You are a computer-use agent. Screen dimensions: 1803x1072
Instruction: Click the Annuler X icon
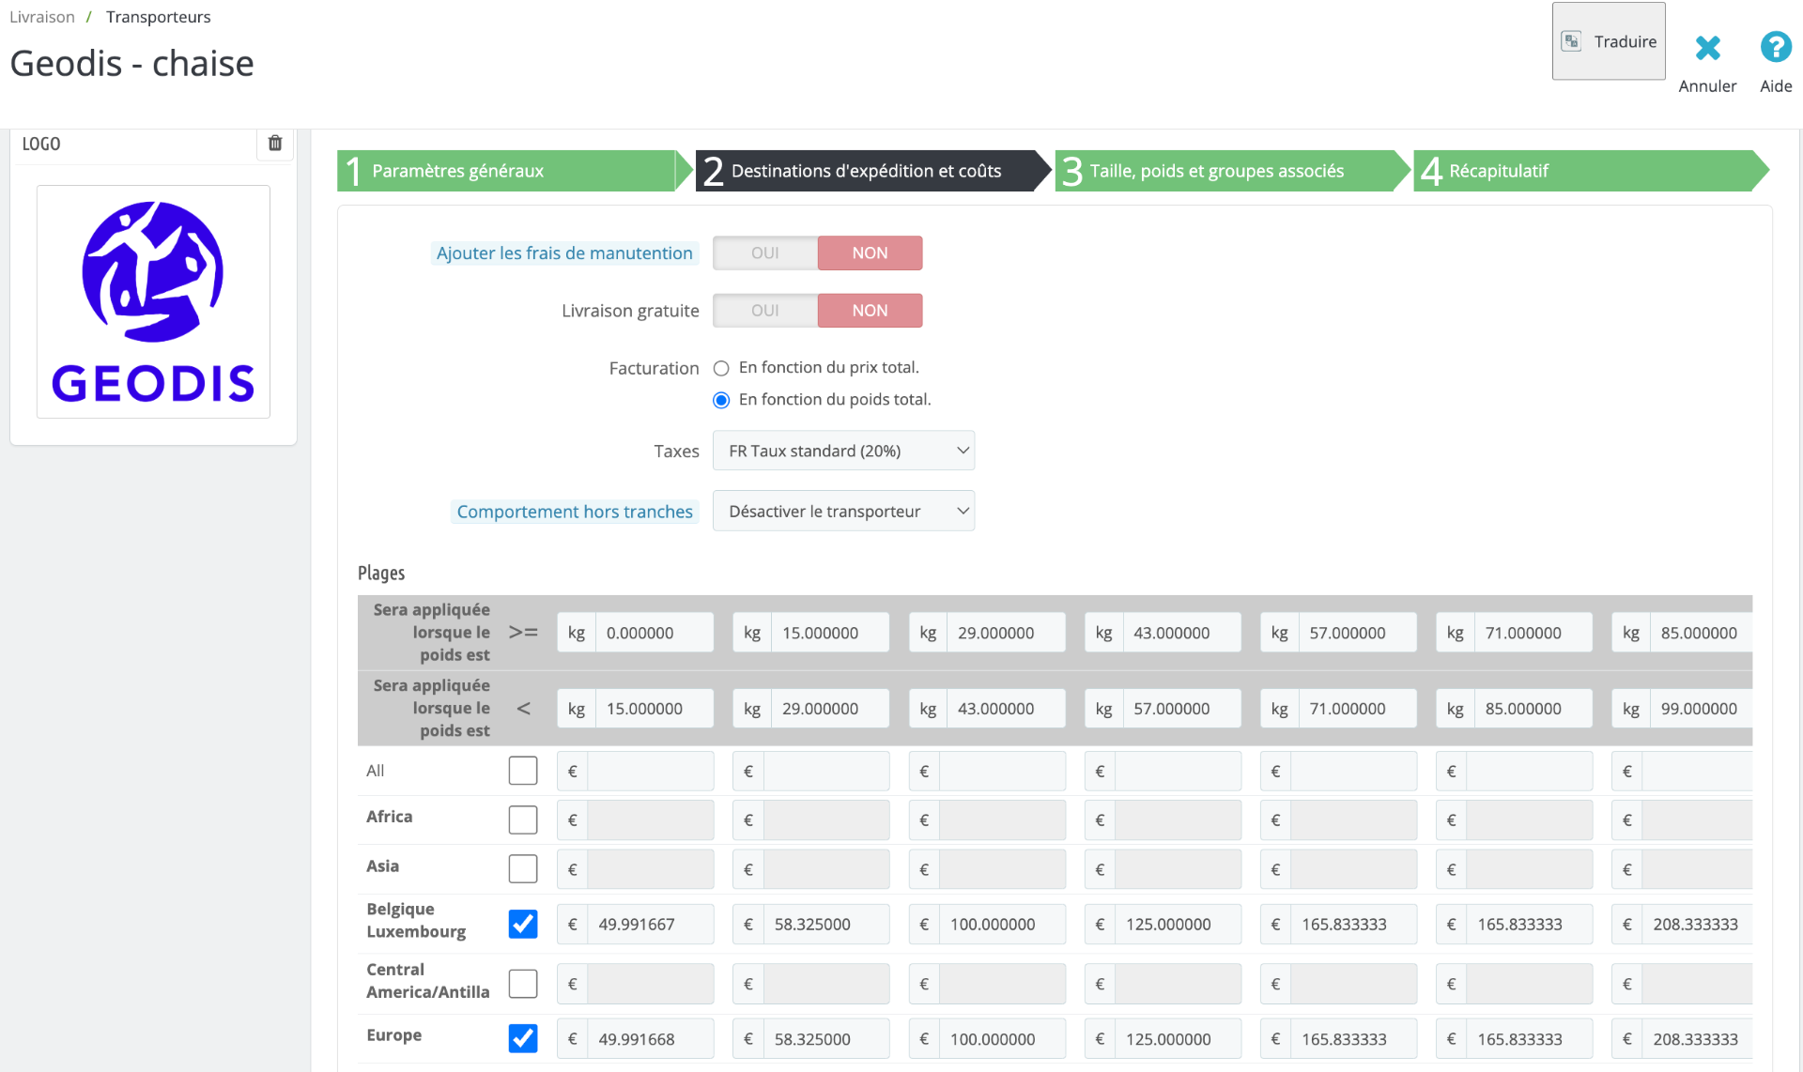click(x=1707, y=48)
